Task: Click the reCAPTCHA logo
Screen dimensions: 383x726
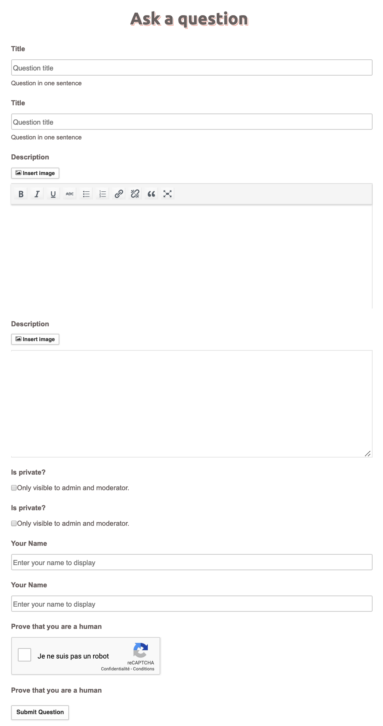Action: [141, 650]
